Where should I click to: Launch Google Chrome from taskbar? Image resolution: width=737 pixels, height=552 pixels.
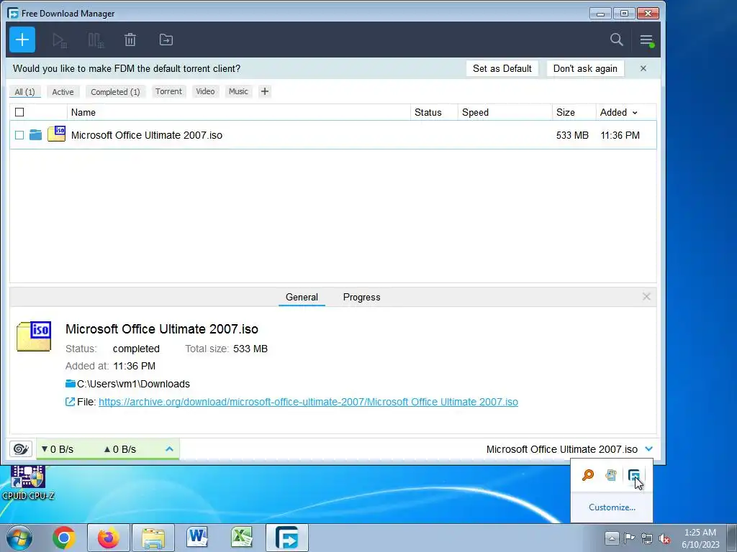coord(64,538)
